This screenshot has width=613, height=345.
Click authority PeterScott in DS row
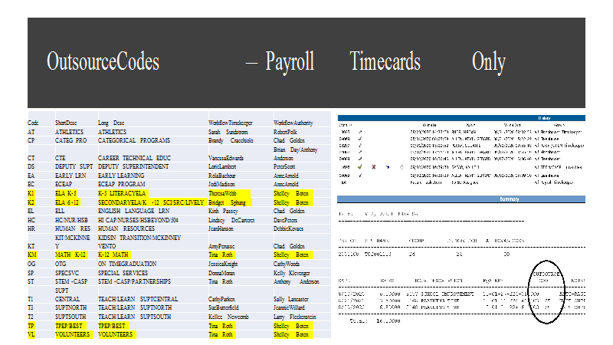pos(284,166)
